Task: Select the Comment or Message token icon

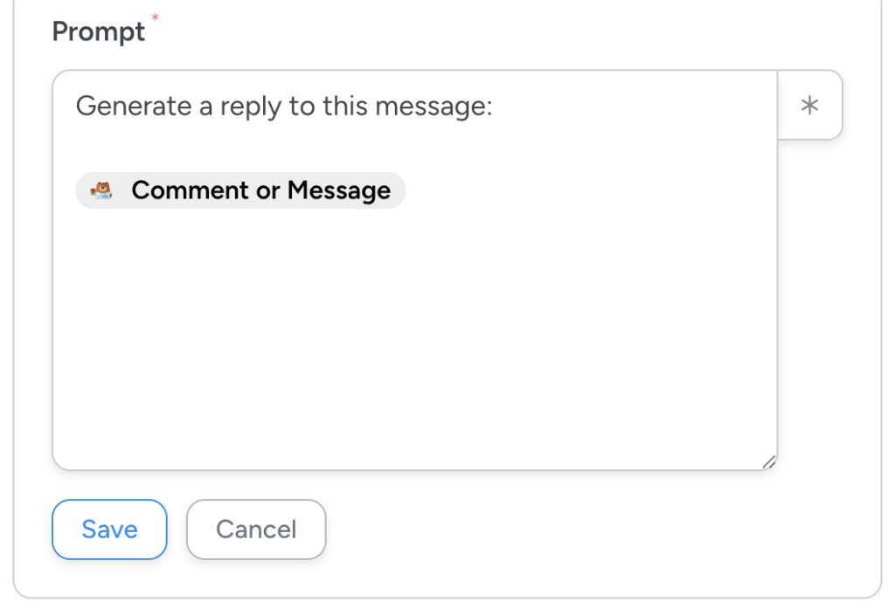Action: 103,190
